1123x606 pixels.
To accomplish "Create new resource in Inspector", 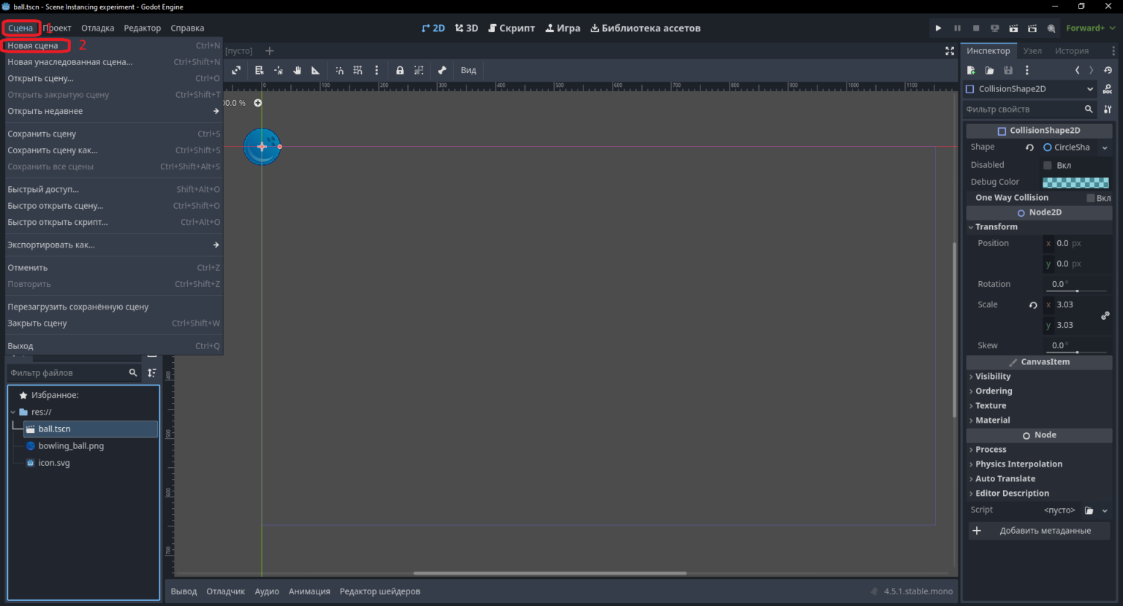I will (x=971, y=70).
